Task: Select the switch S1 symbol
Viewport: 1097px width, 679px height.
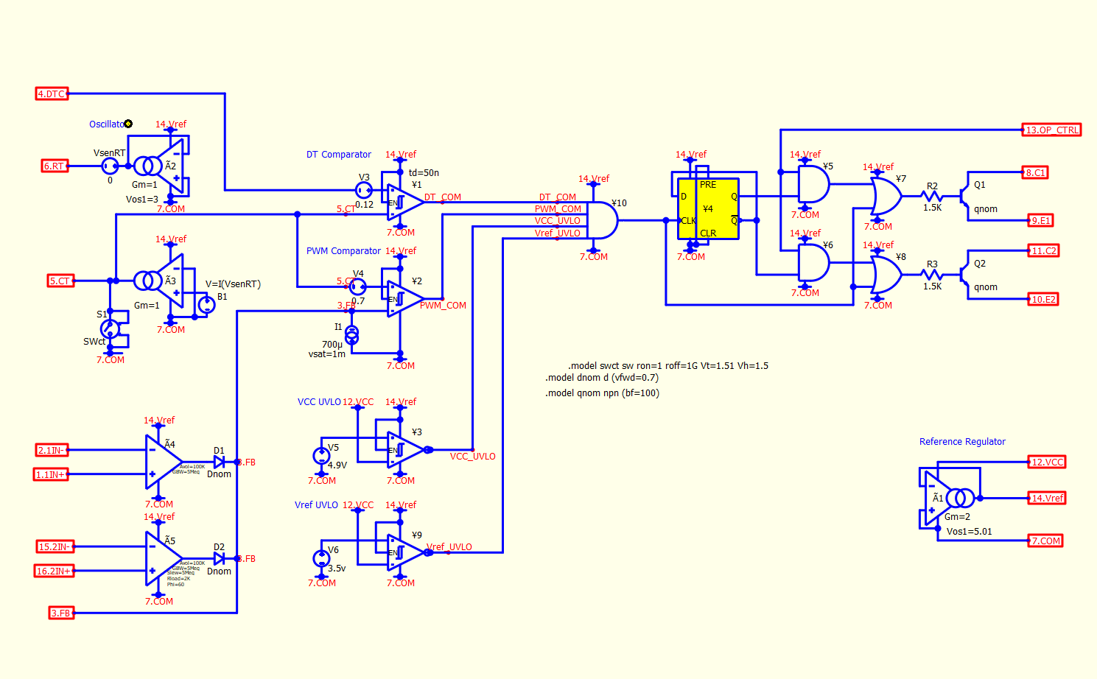Action: tap(110, 328)
